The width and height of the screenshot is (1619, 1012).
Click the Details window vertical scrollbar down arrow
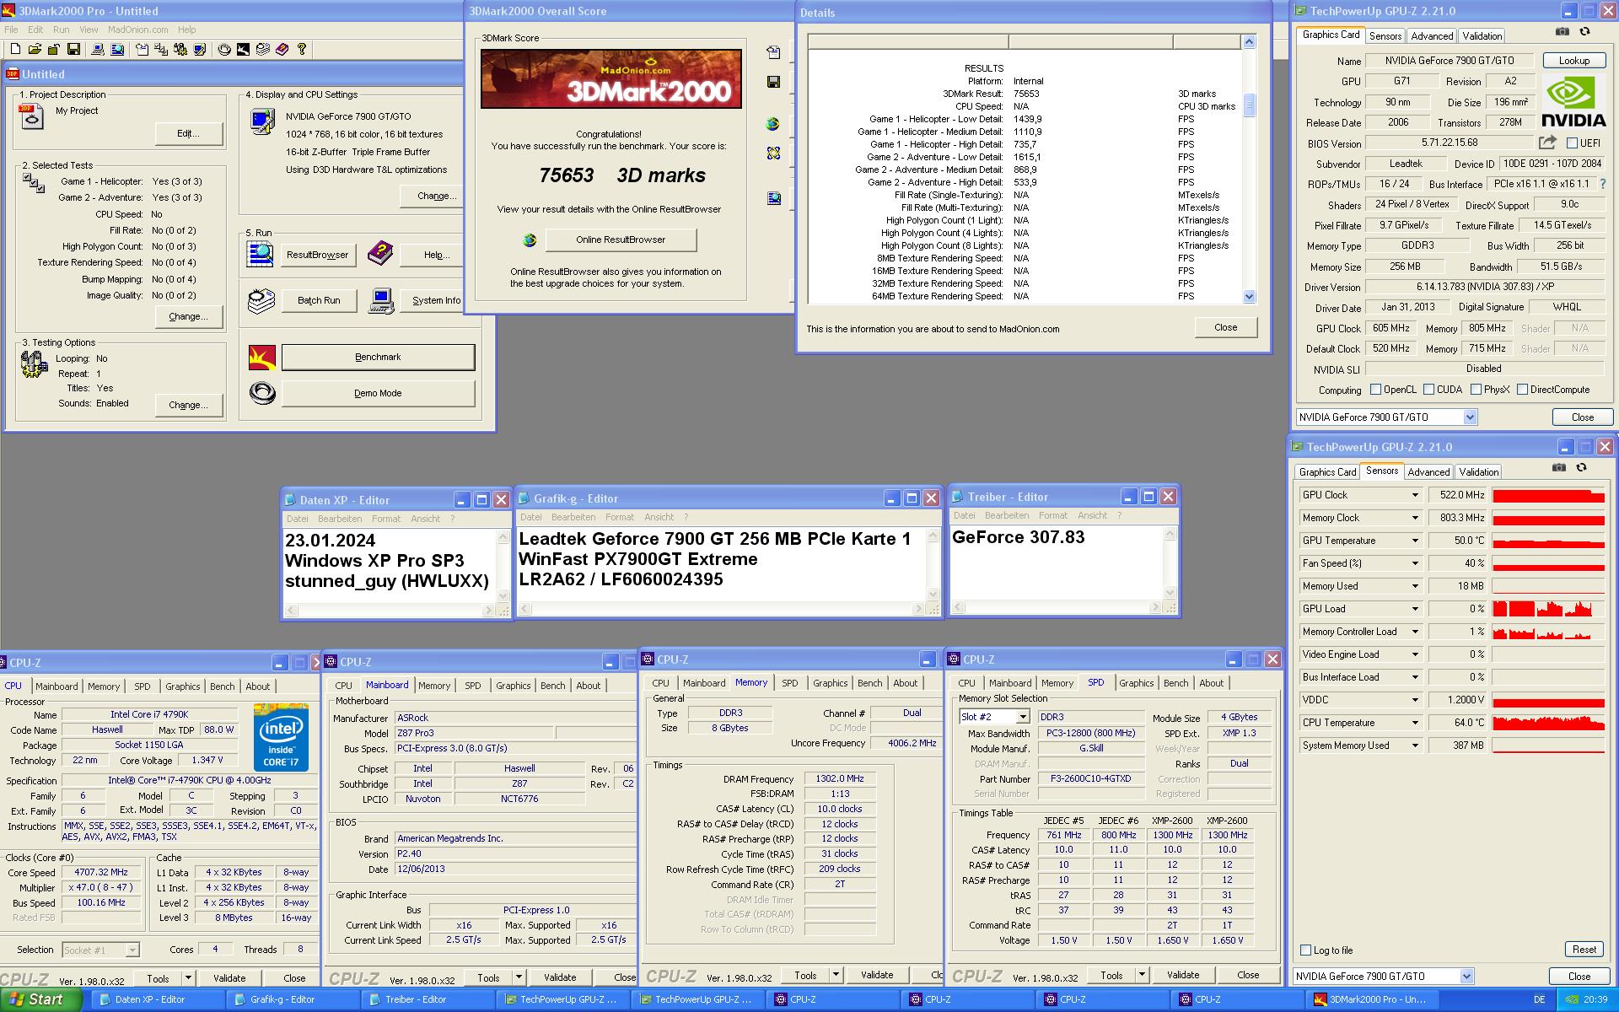point(1249,296)
